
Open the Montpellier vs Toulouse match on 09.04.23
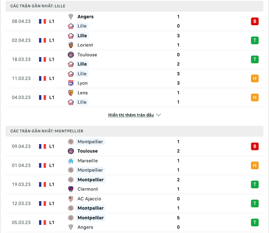click(134, 146)
